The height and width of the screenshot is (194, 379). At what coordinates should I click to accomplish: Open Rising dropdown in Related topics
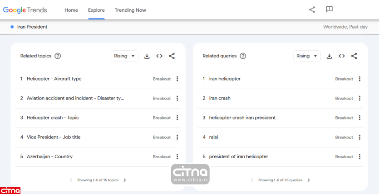[124, 56]
